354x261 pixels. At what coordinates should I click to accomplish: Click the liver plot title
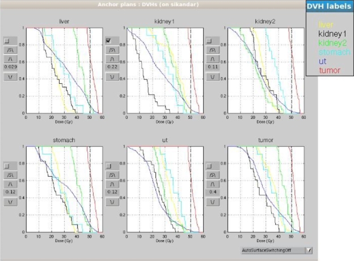pyautogui.click(x=64, y=22)
